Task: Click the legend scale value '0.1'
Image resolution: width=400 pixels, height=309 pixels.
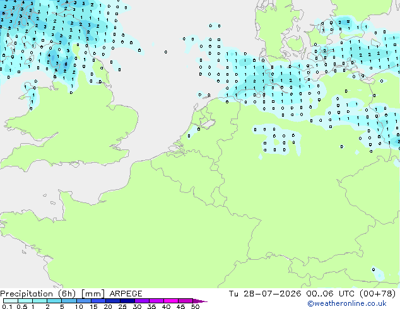Action: 7,306
